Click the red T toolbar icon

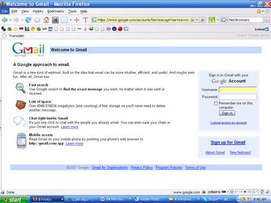(x=86, y=20)
